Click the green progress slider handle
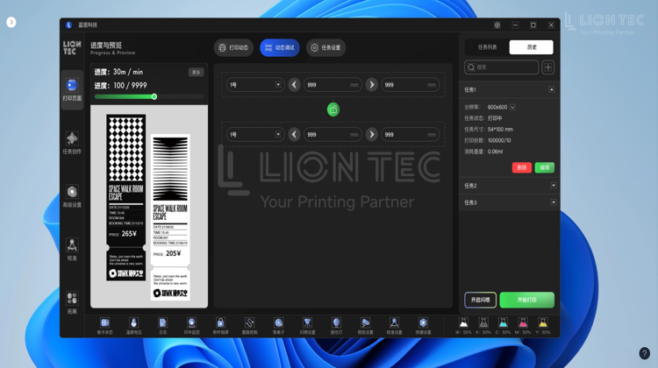 click(x=154, y=97)
